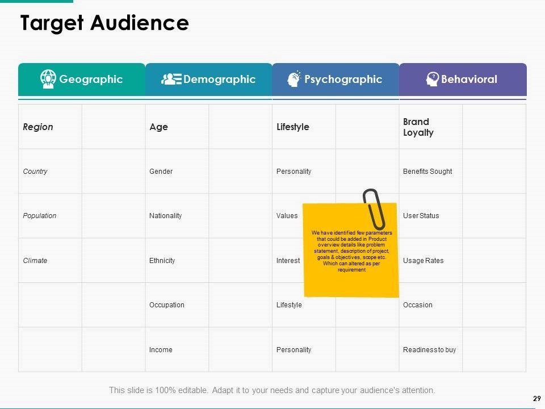
Task: Select the Climate cell in Geographic column
Action: (35, 261)
